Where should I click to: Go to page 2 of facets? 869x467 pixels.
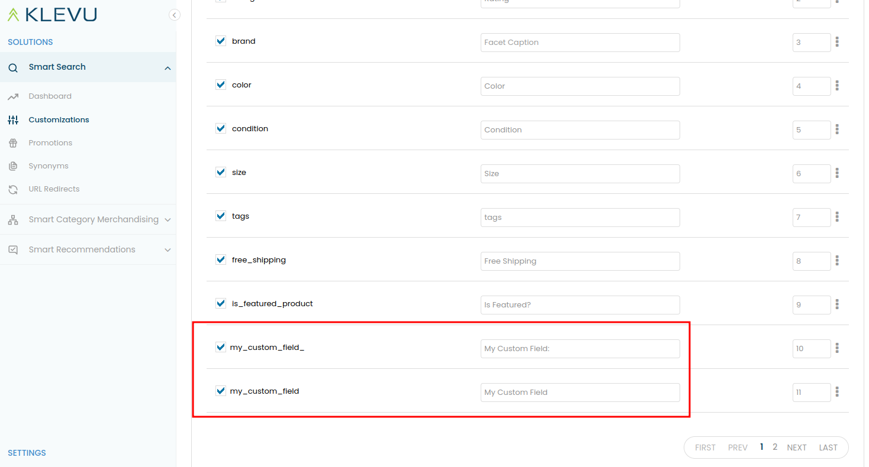point(775,447)
